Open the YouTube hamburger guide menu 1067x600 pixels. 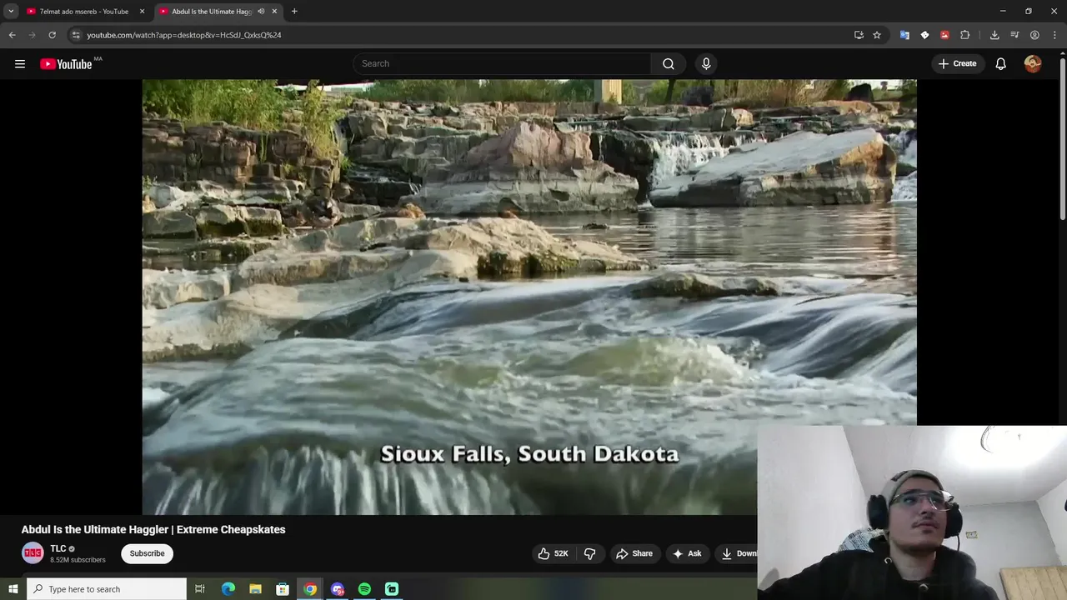[20, 63]
